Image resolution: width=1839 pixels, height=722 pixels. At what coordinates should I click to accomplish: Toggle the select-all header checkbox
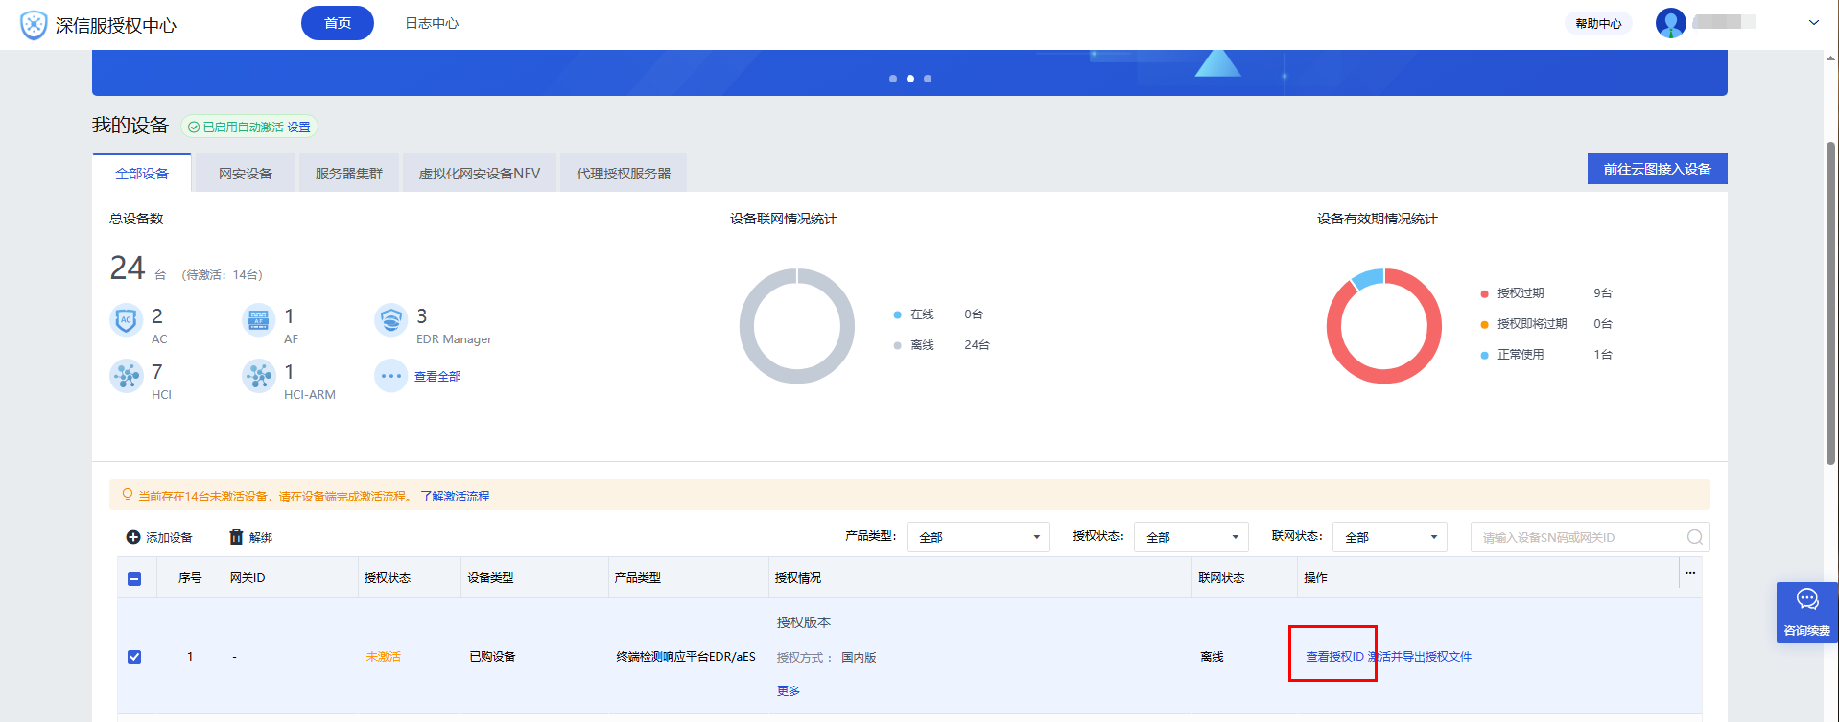click(x=134, y=578)
